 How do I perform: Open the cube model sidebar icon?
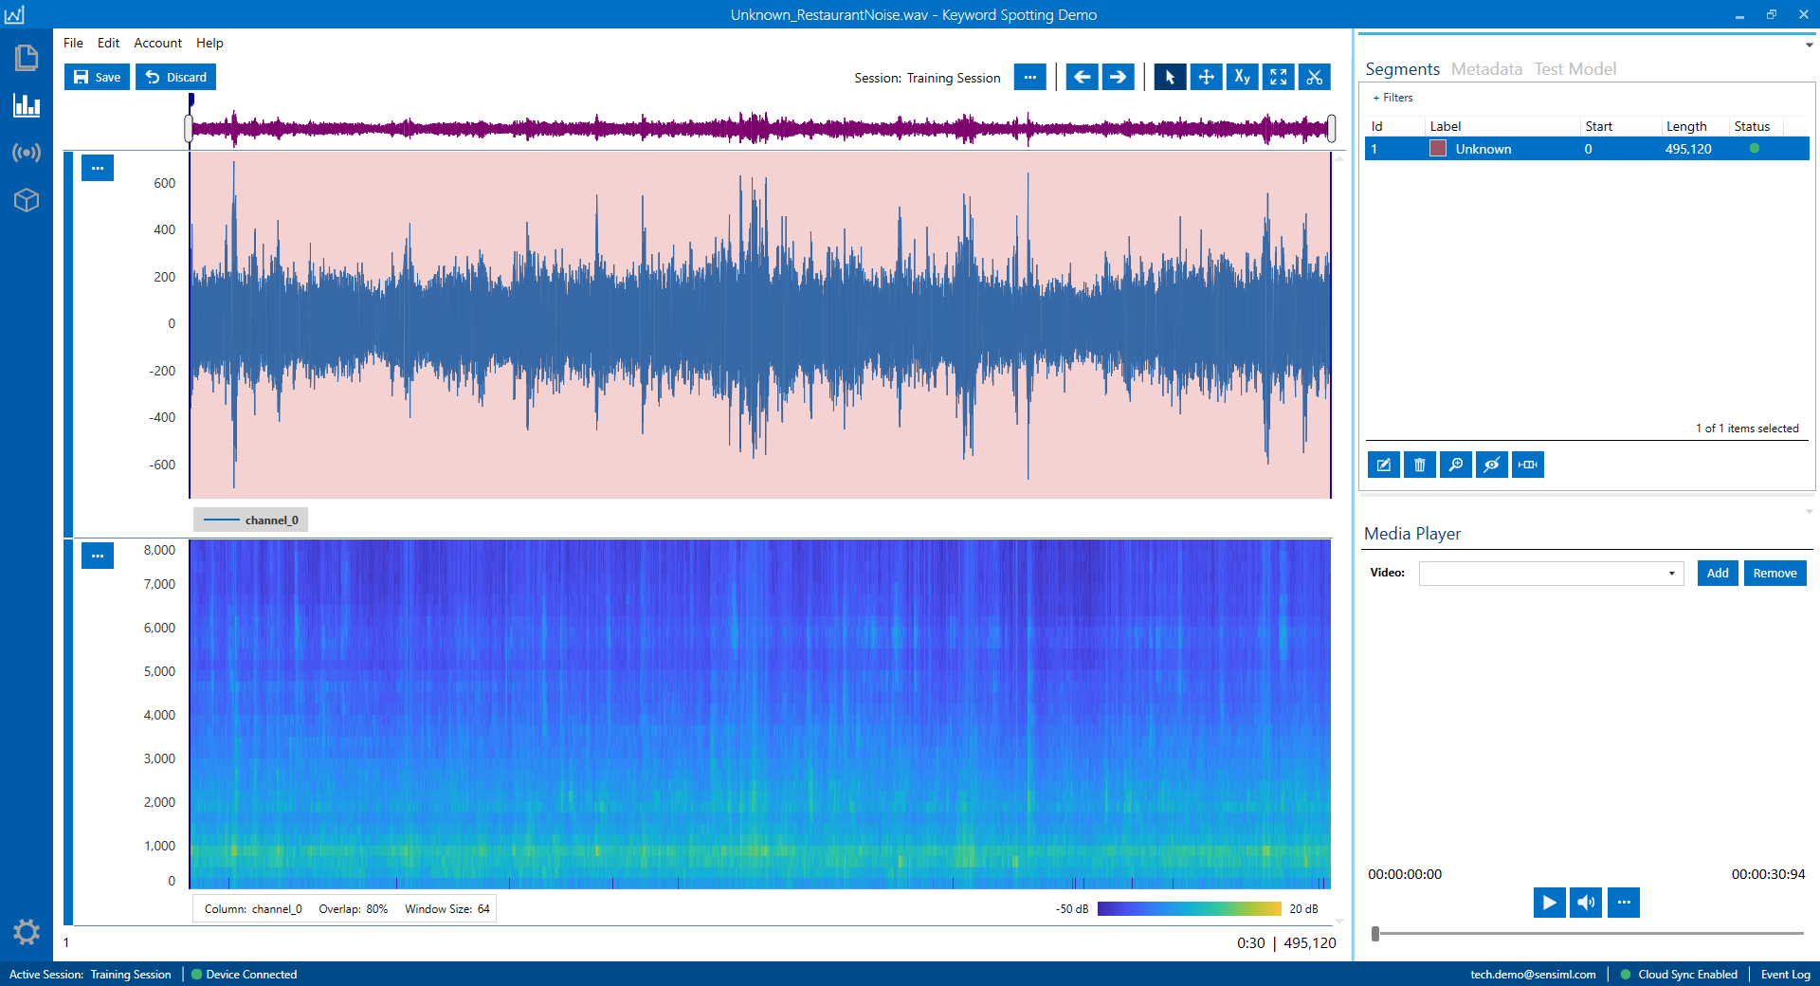pyautogui.click(x=27, y=200)
